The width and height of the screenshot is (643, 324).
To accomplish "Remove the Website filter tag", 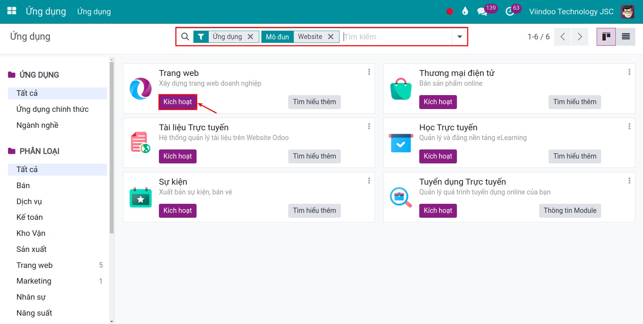I will (331, 37).
